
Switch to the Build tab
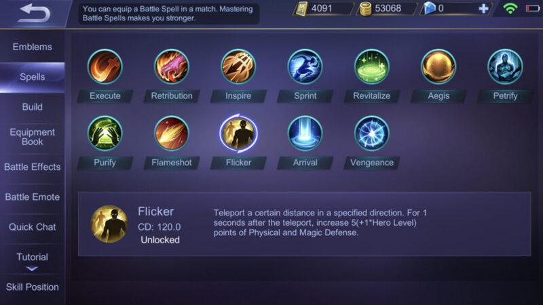pyautogui.click(x=32, y=107)
